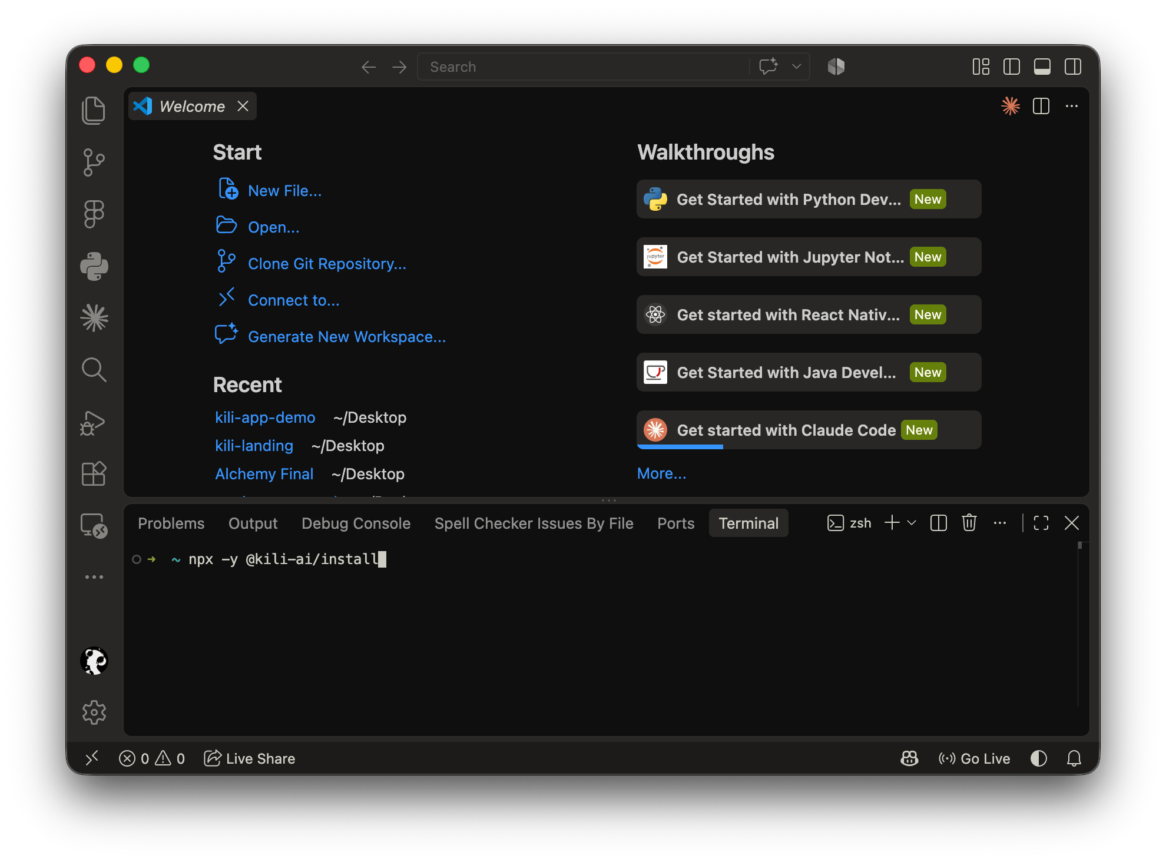Click Live Share in status bar
1166x862 pixels.
(x=250, y=758)
